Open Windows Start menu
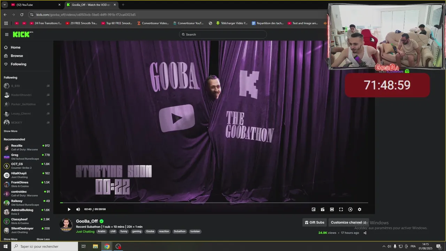Viewport: 446px width, 251px height. coord(5,246)
